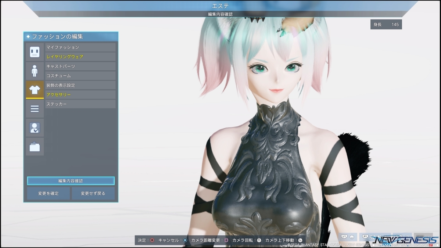Click the 編集内容確認 subtitle under エステ
441x248 pixels.
pyautogui.click(x=220, y=14)
